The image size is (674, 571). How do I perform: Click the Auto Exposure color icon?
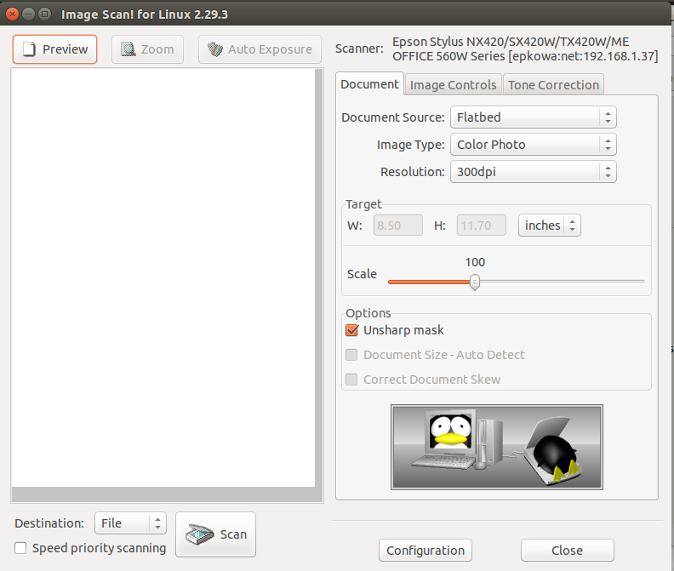(x=215, y=49)
